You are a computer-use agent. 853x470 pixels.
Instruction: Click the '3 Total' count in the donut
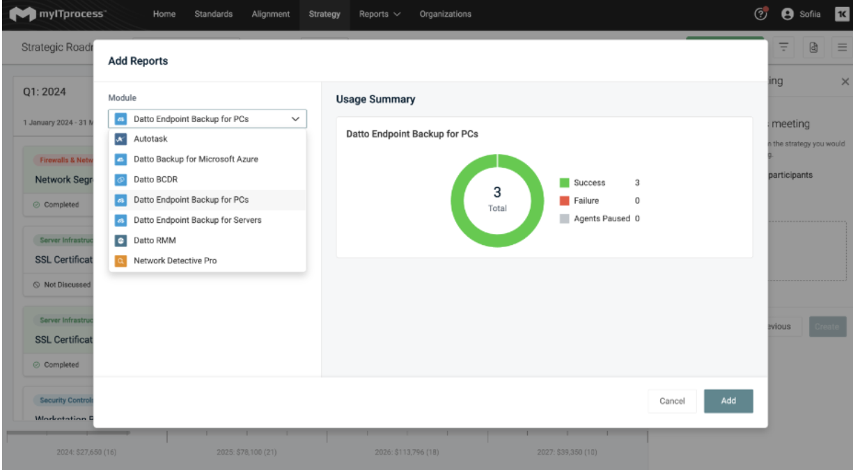pos(497,198)
